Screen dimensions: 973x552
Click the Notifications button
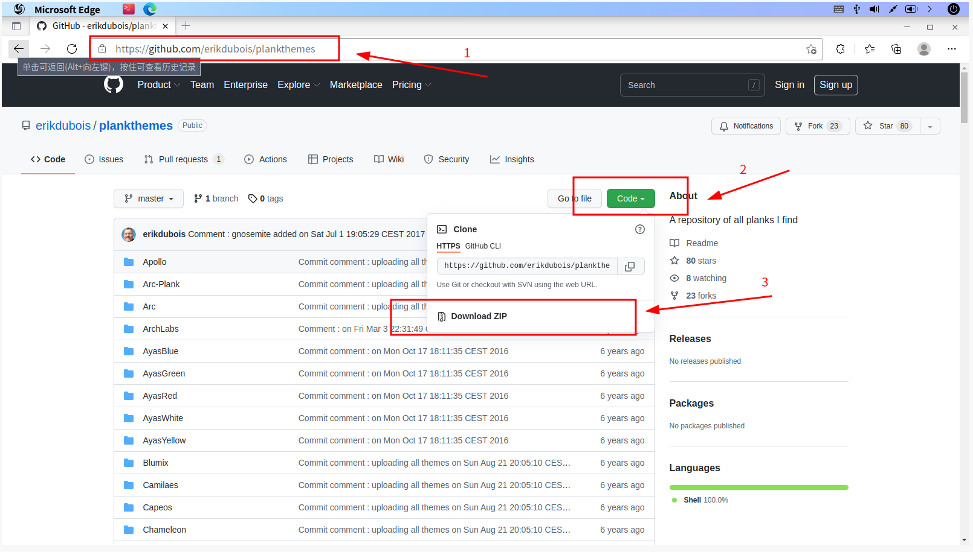click(746, 126)
